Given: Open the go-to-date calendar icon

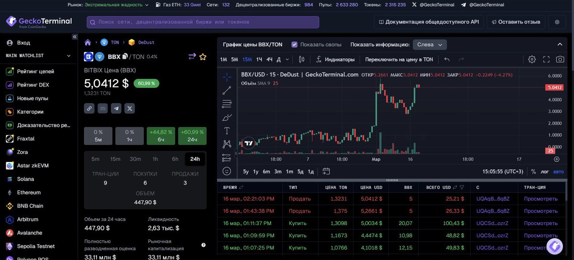Looking at the screenshot, I should click(x=326, y=171).
